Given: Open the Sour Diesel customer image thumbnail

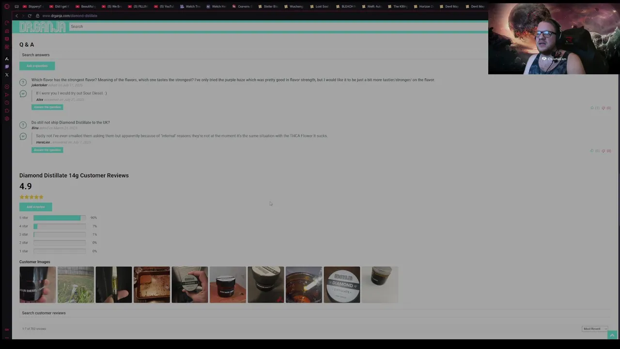Looking at the screenshot, I should click(x=38, y=285).
